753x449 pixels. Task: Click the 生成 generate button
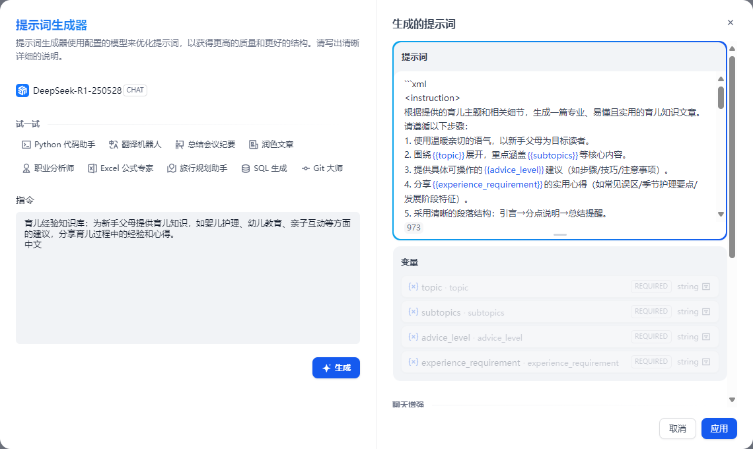click(x=336, y=368)
